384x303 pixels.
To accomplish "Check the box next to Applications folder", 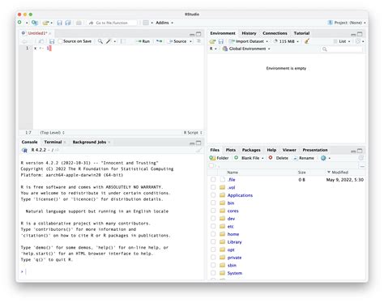I will [213, 195].
